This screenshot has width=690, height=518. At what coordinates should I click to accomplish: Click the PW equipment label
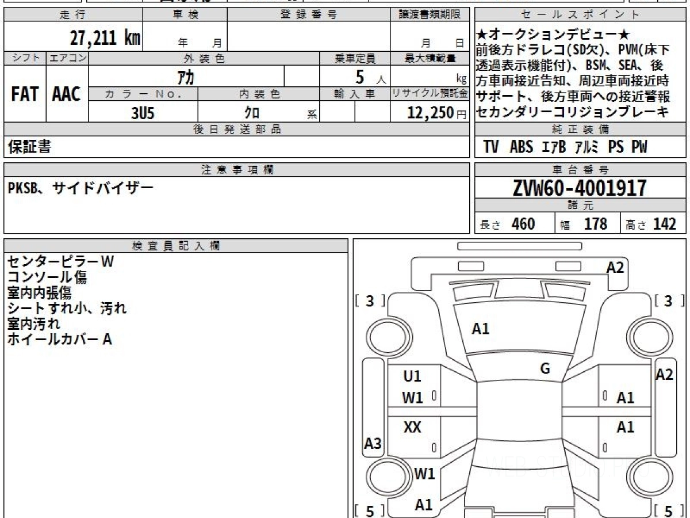point(639,147)
